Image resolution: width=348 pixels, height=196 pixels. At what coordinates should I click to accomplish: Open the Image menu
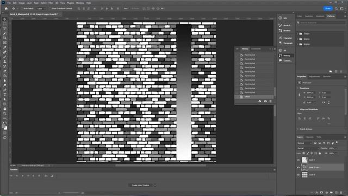(x=22, y=3)
